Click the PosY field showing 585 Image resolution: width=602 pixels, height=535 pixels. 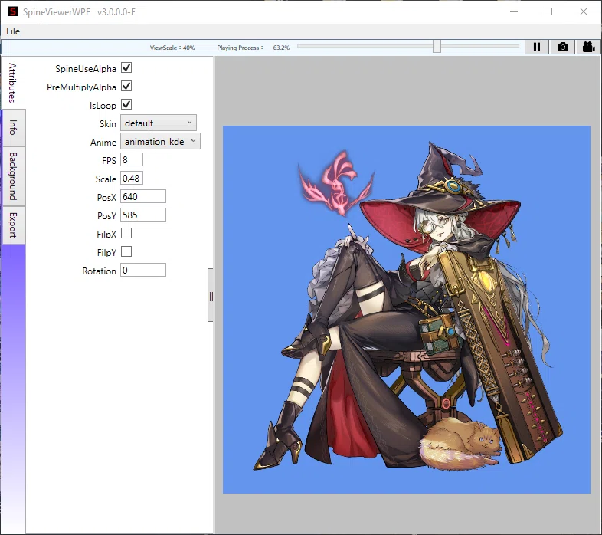[143, 215]
